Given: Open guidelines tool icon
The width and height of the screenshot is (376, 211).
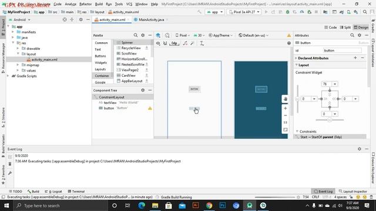Looking at the screenshot, I should pyautogui.click(x=202, y=43).
